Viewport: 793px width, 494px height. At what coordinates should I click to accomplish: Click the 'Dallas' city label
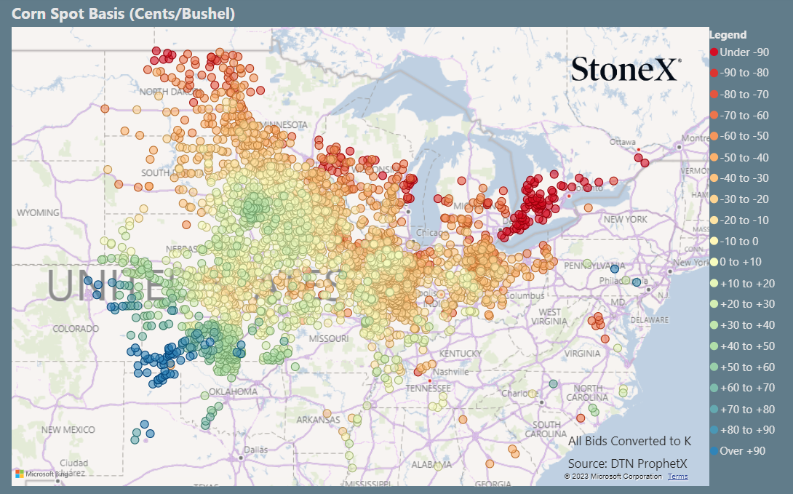click(x=256, y=450)
